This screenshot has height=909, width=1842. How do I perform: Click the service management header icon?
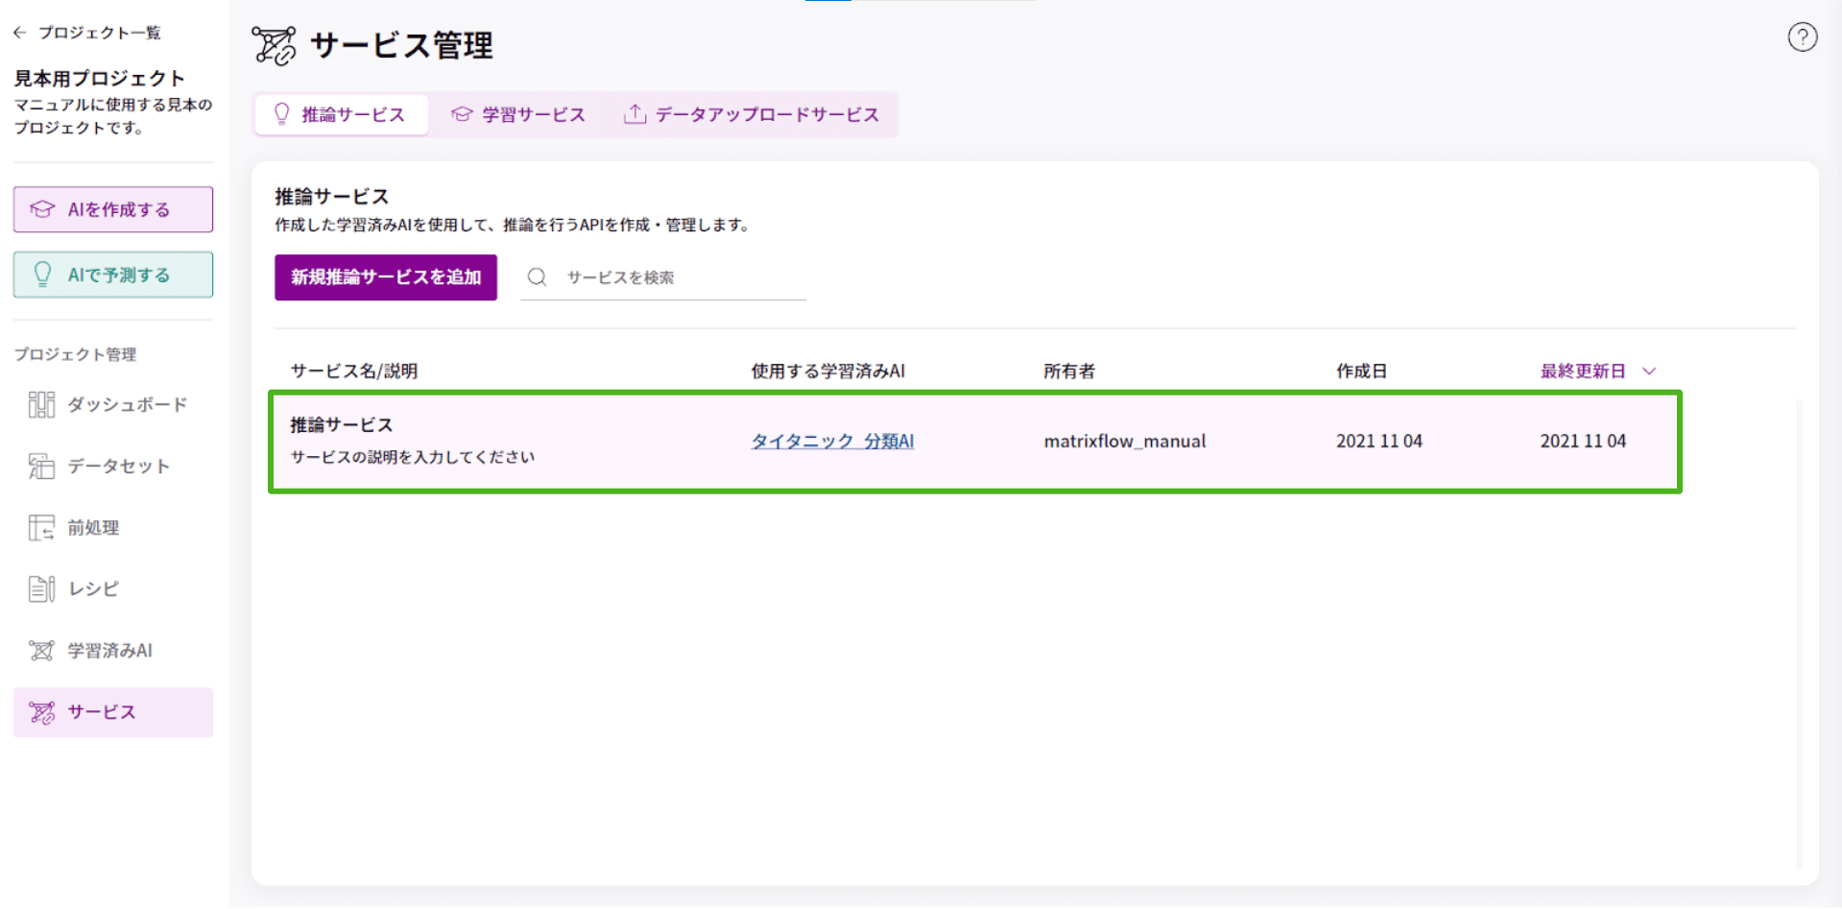coord(275,45)
